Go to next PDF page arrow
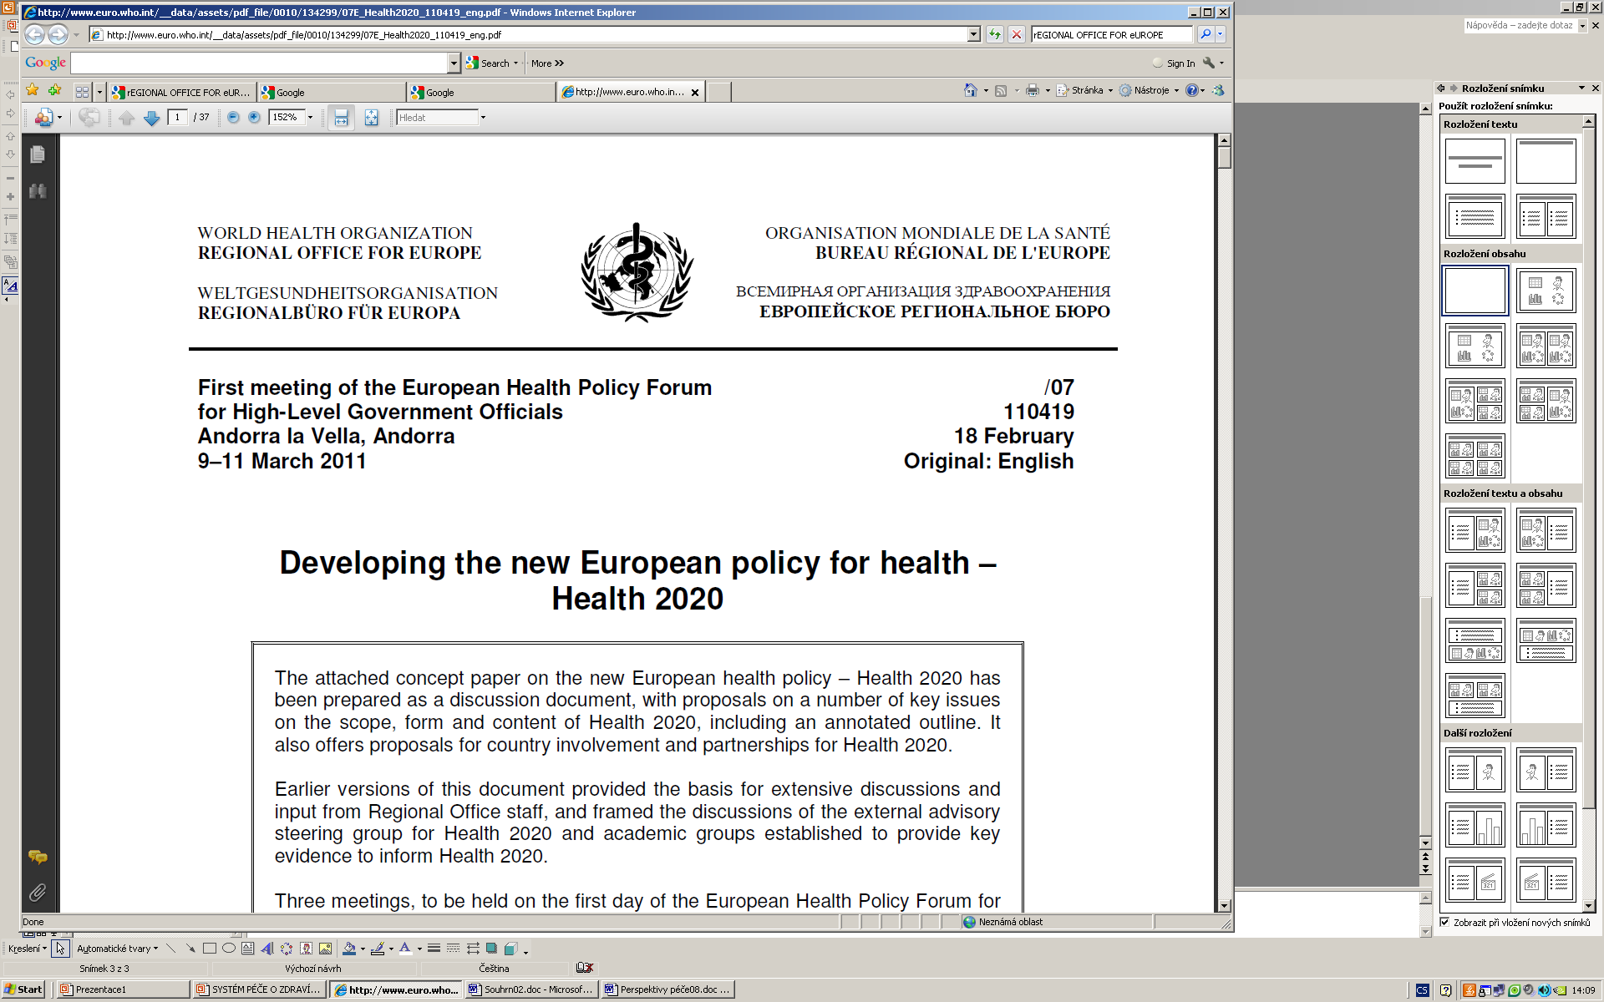Image resolution: width=1604 pixels, height=1002 pixels. (x=151, y=118)
